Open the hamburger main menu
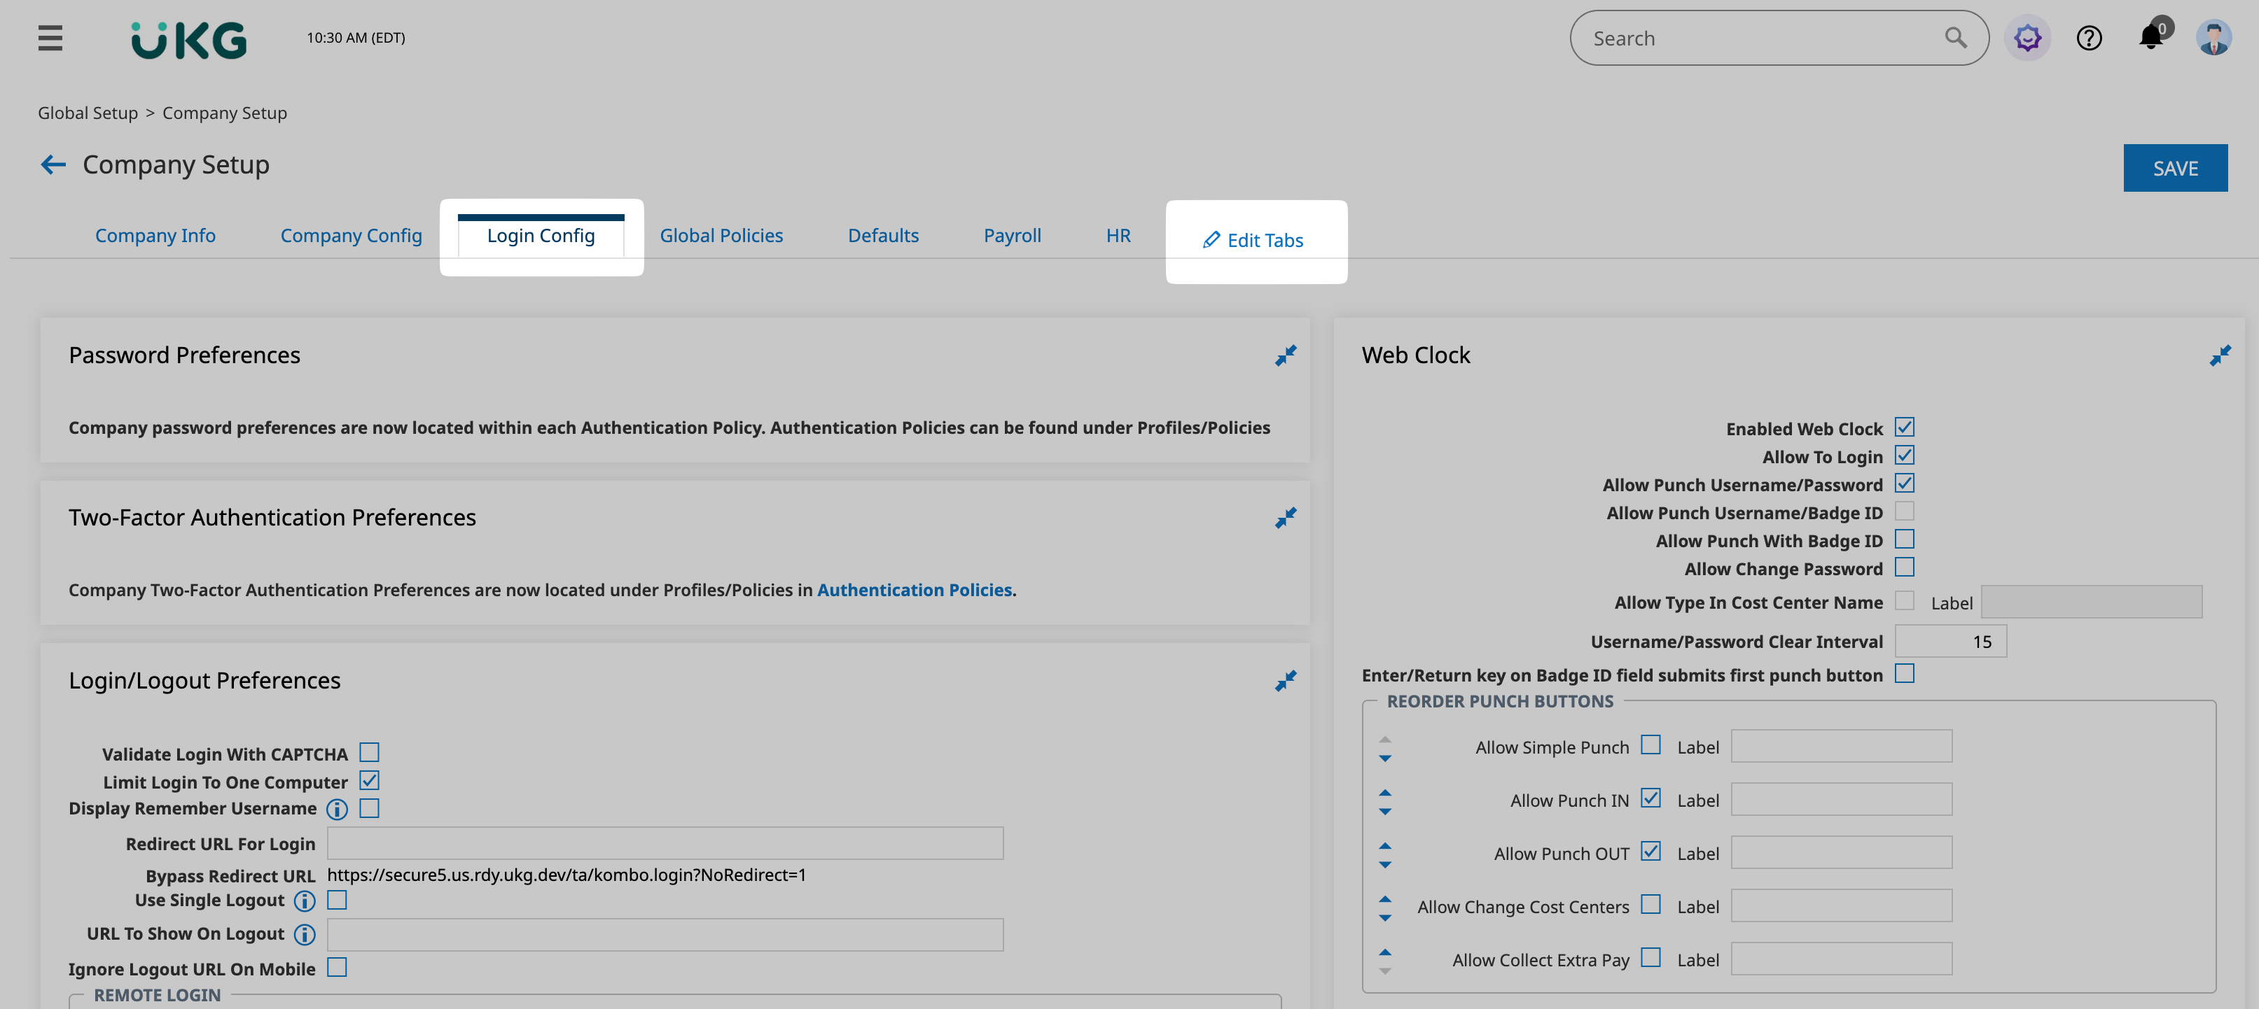The width and height of the screenshot is (2259, 1009). tap(50, 38)
